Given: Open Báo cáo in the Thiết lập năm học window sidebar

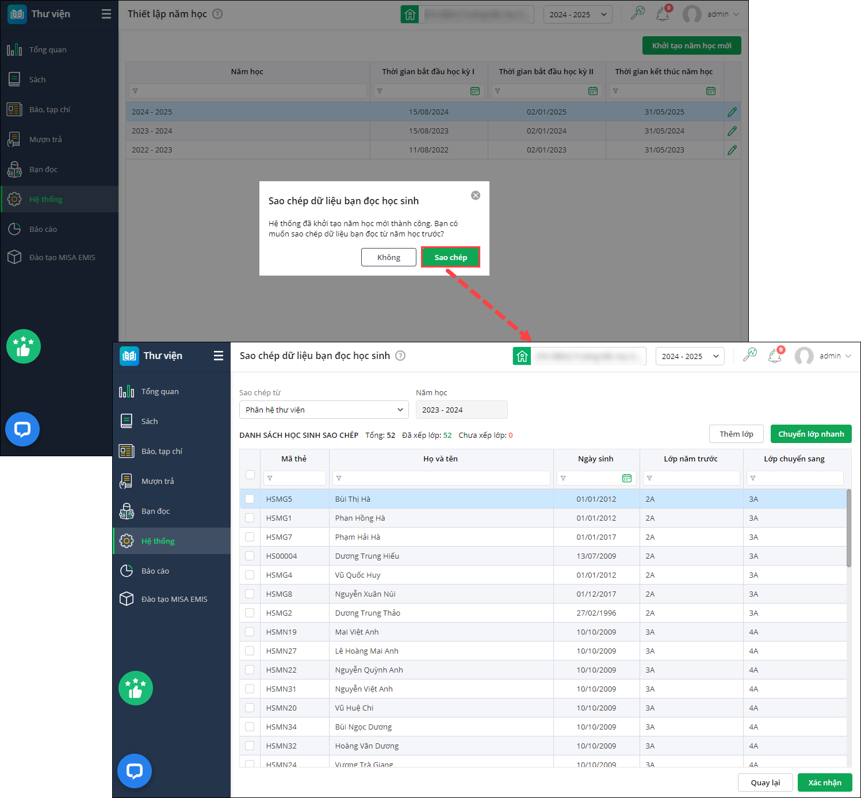Looking at the screenshot, I should 59,229.
